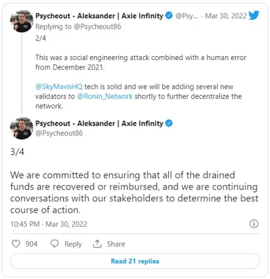270x279 pixels.
Task: Click the Reply text label
Action: click(73, 244)
